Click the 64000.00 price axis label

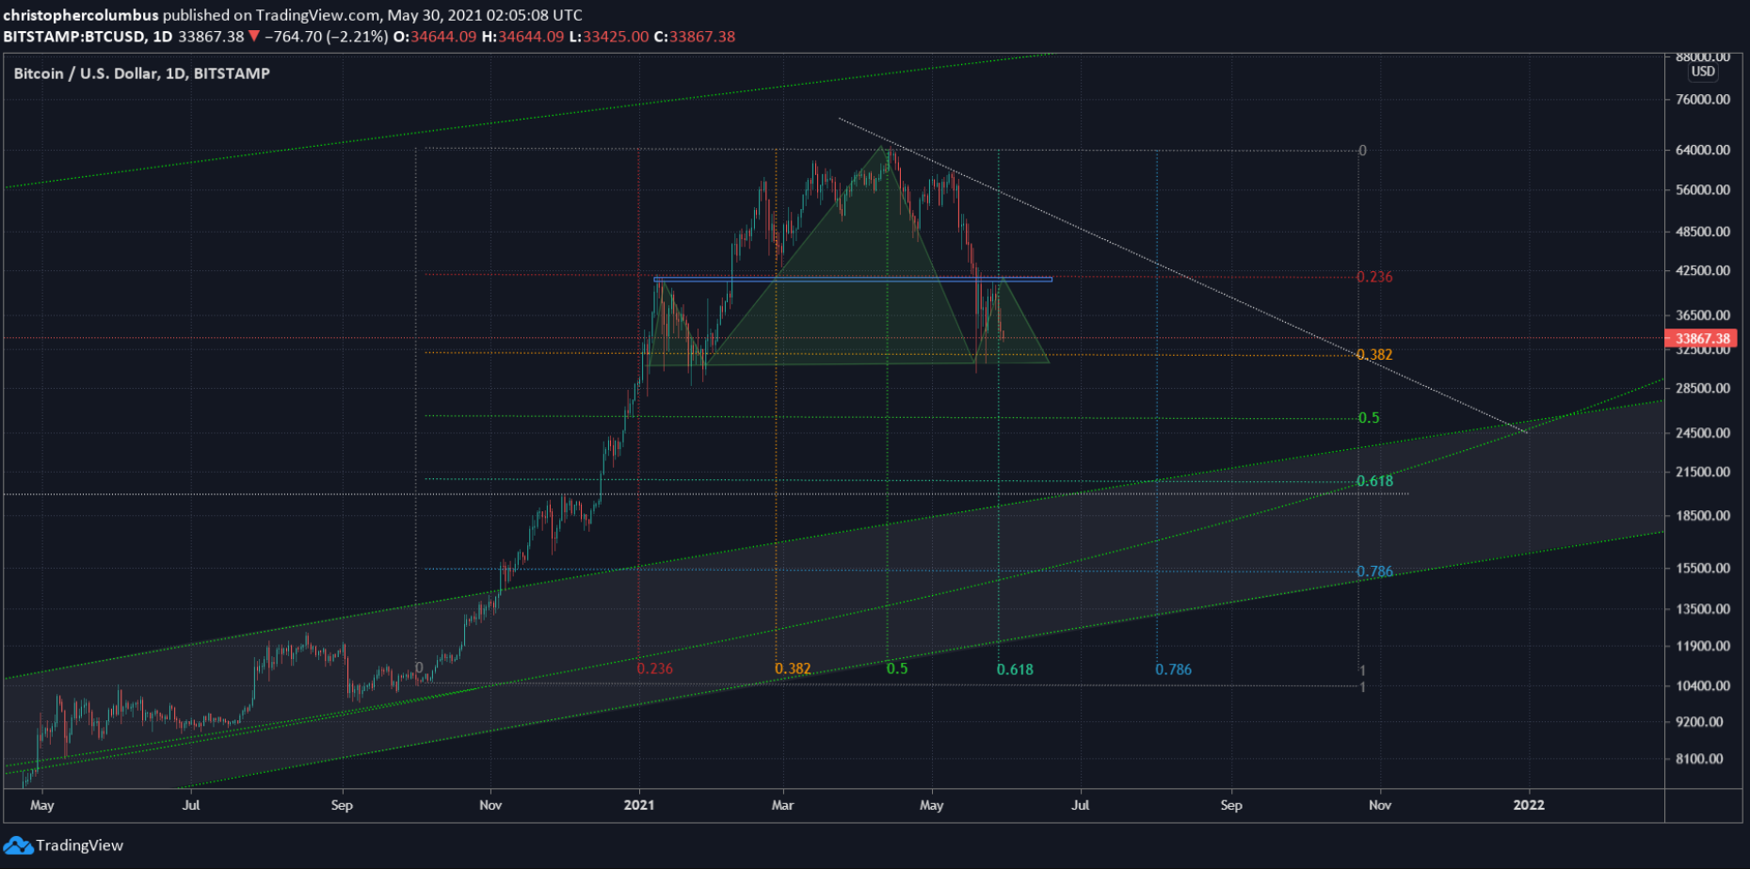(x=1703, y=150)
